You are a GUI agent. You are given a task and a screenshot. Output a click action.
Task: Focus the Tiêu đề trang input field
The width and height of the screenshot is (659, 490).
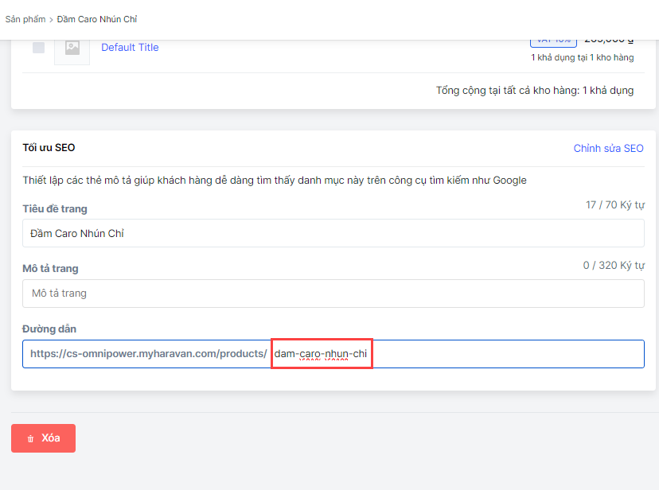333,234
